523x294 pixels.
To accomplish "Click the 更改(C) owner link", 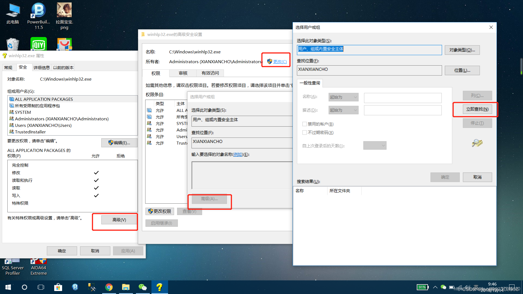I will [x=279, y=62].
